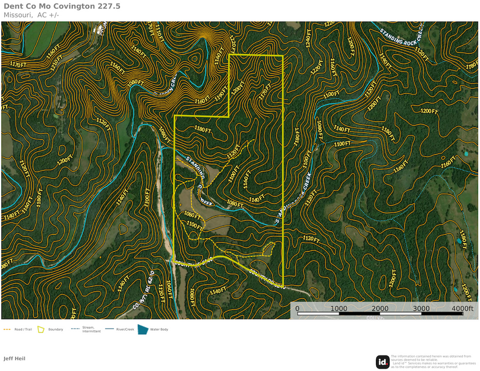Click the yellow Boundary polygon legend icon

(42, 329)
